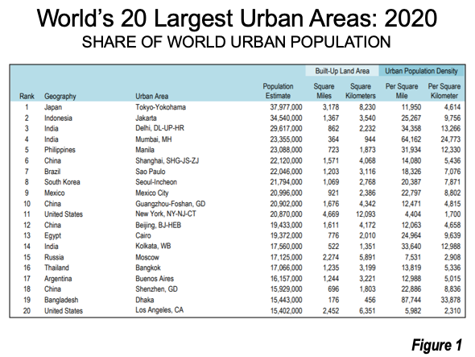This screenshot has height=357, width=475.
Task: Click the Square Kilometers column header
Action: 361,91
